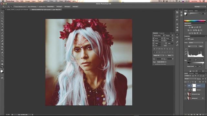This screenshot has height=116, width=207.
Task: Click the layer mask icon in Properties
Action: tap(189, 39)
